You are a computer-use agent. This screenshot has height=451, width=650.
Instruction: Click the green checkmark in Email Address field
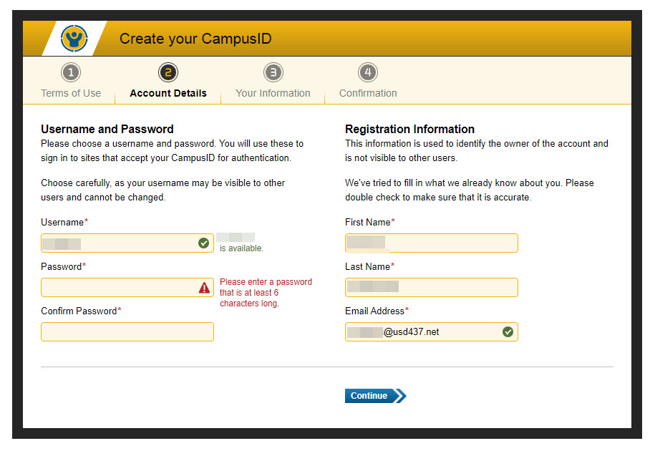[x=508, y=332]
